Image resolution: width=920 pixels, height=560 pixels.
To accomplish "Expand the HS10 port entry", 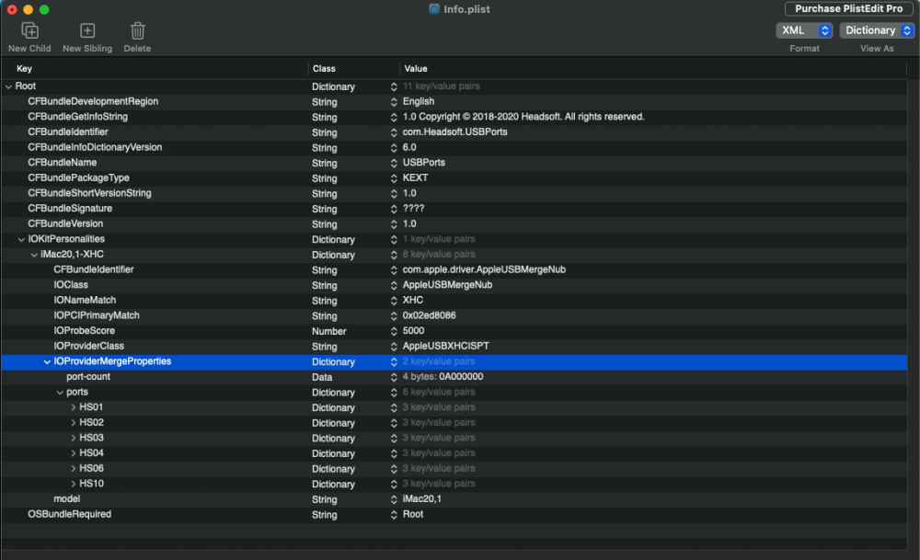I will point(74,483).
